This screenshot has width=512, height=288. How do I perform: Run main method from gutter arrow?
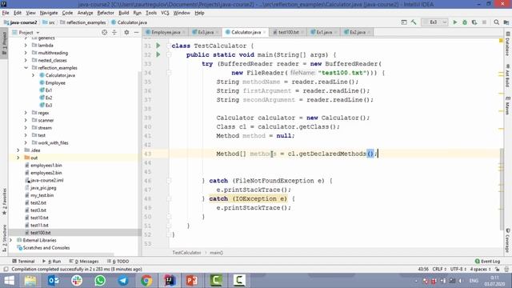(158, 54)
